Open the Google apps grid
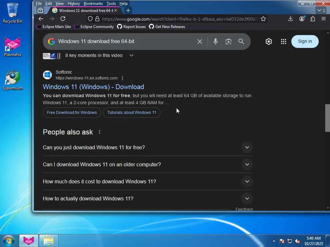The height and width of the screenshot is (247, 330). (284, 41)
